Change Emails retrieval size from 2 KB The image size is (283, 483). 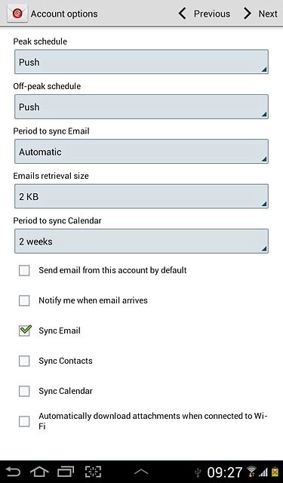[141, 196]
